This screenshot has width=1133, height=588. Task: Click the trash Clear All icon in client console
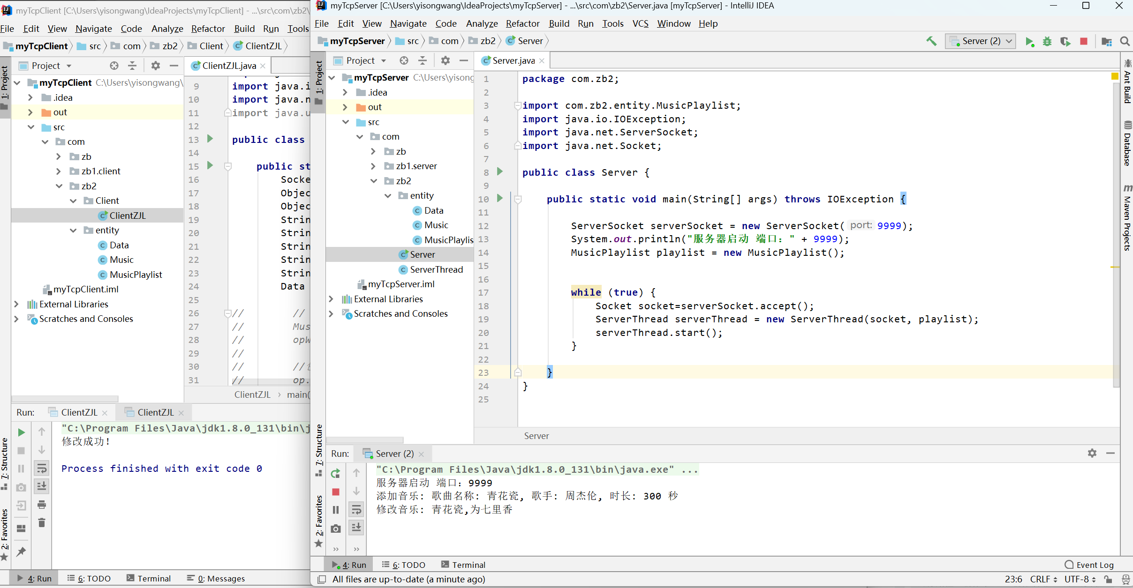[41, 522]
